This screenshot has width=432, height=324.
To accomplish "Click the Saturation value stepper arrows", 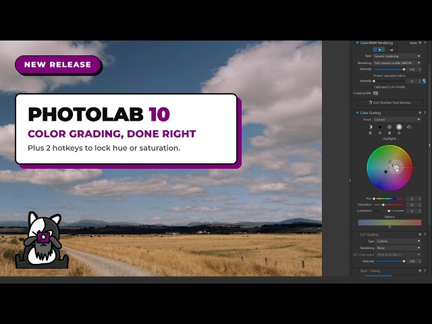I will [420, 205].
